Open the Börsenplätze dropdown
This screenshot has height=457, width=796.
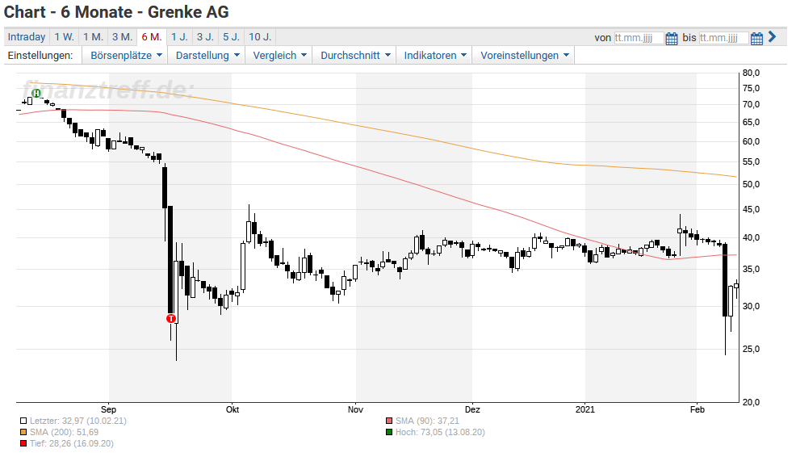click(126, 56)
